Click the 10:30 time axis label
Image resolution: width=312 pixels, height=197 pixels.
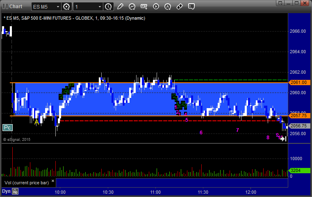(108, 192)
